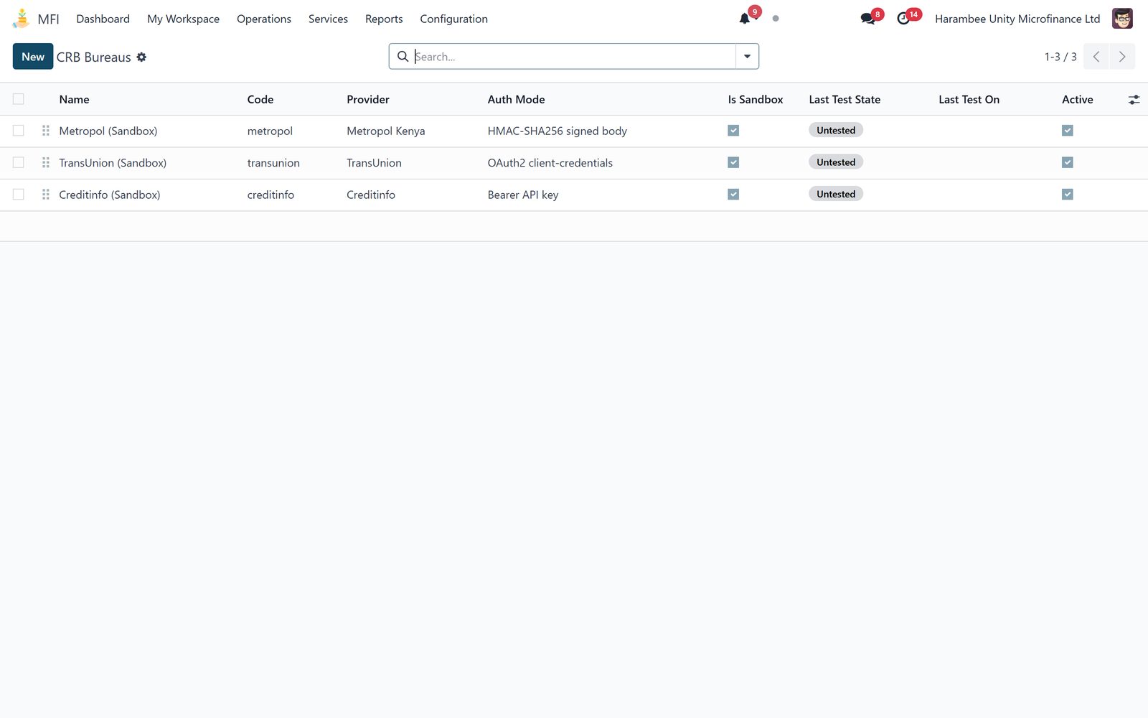Sort the list by Provider column
Viewport: 1148px width, 718px height.
368,100
